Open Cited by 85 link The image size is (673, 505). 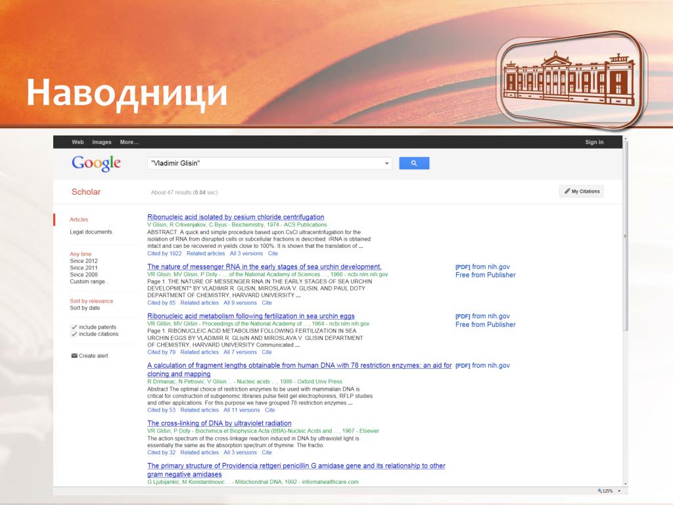click(162, 302)
